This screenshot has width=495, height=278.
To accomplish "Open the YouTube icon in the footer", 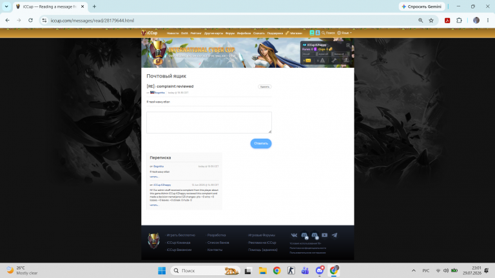I will coord(325,235).
